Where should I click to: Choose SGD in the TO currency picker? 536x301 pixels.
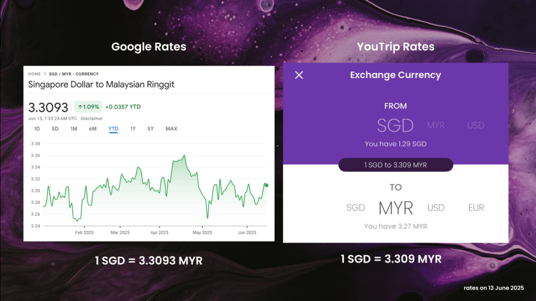point(356,207)
